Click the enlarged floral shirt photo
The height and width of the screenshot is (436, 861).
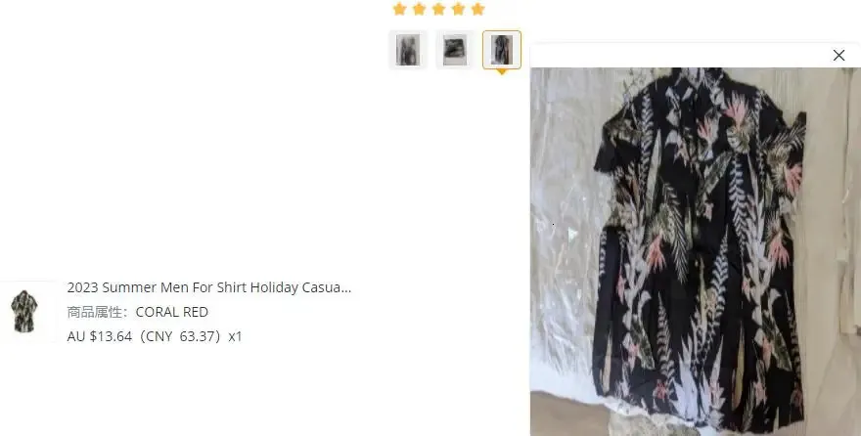pyautogui.click(x=696, y=251)
